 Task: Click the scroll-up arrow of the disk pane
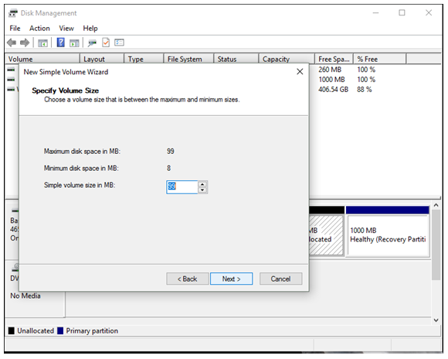436,205
